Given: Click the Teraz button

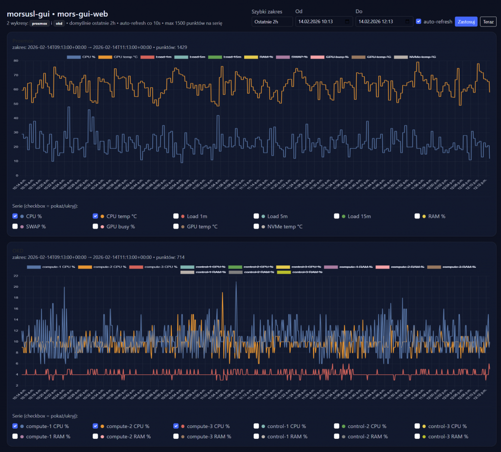Looking at the screenshot, I should [488, 22].
